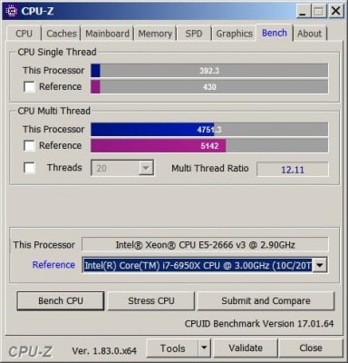Click the maximize window button
The height and width of the screenshot is (363, 348).
(x=319, y=12)
